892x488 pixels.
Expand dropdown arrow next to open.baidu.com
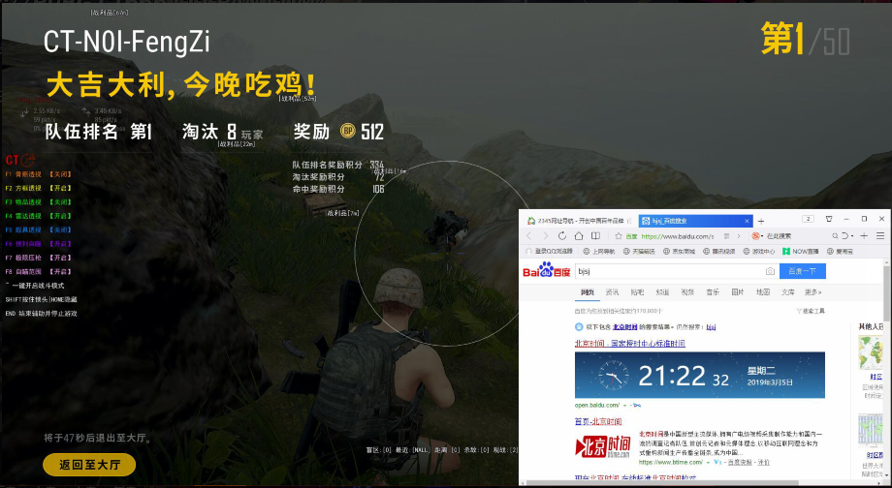click(624, 406)
